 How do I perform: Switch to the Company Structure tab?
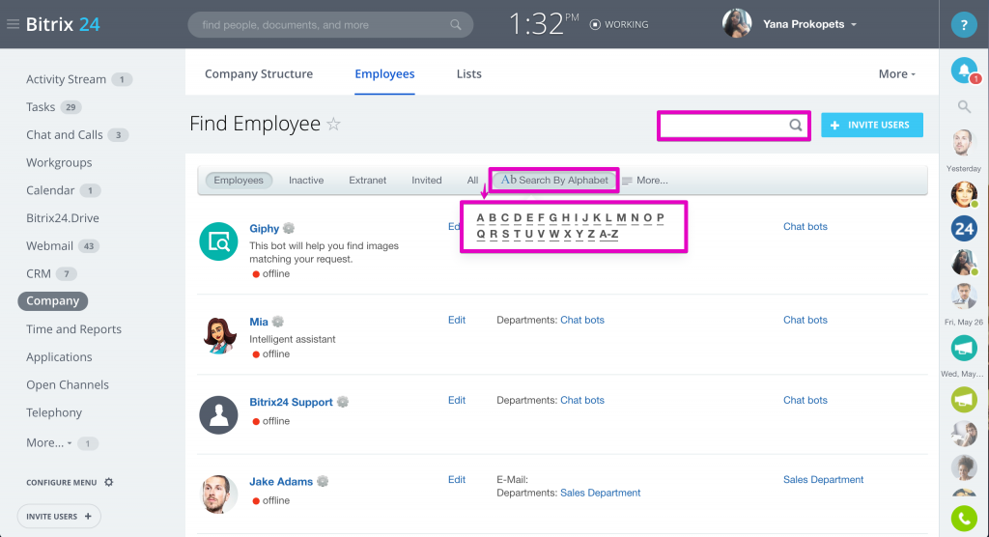(x=259, y=73)
